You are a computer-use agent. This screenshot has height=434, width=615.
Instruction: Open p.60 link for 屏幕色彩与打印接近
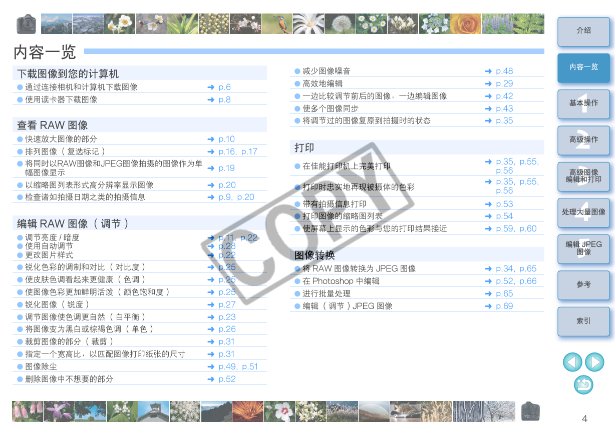[528, 228]
